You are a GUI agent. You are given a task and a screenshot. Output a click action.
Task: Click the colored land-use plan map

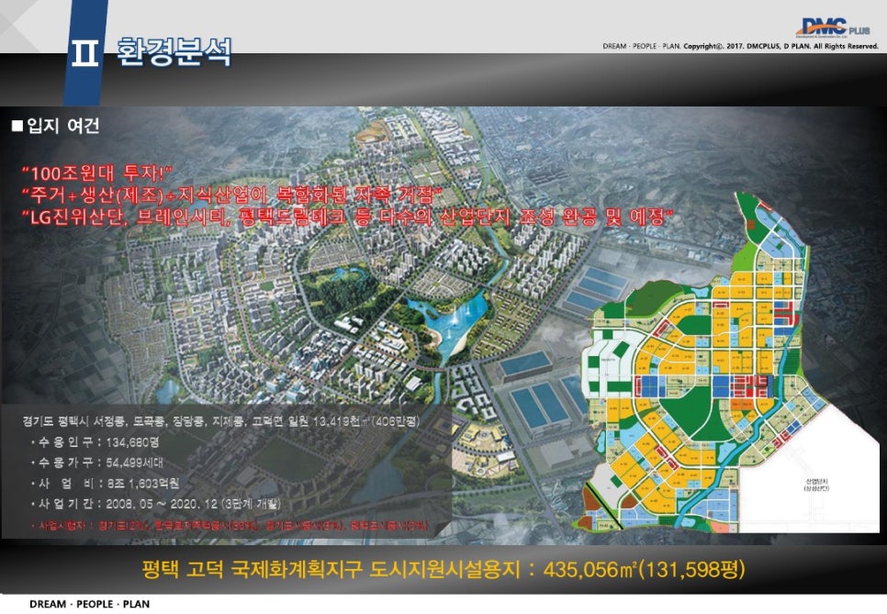point(727,363)
